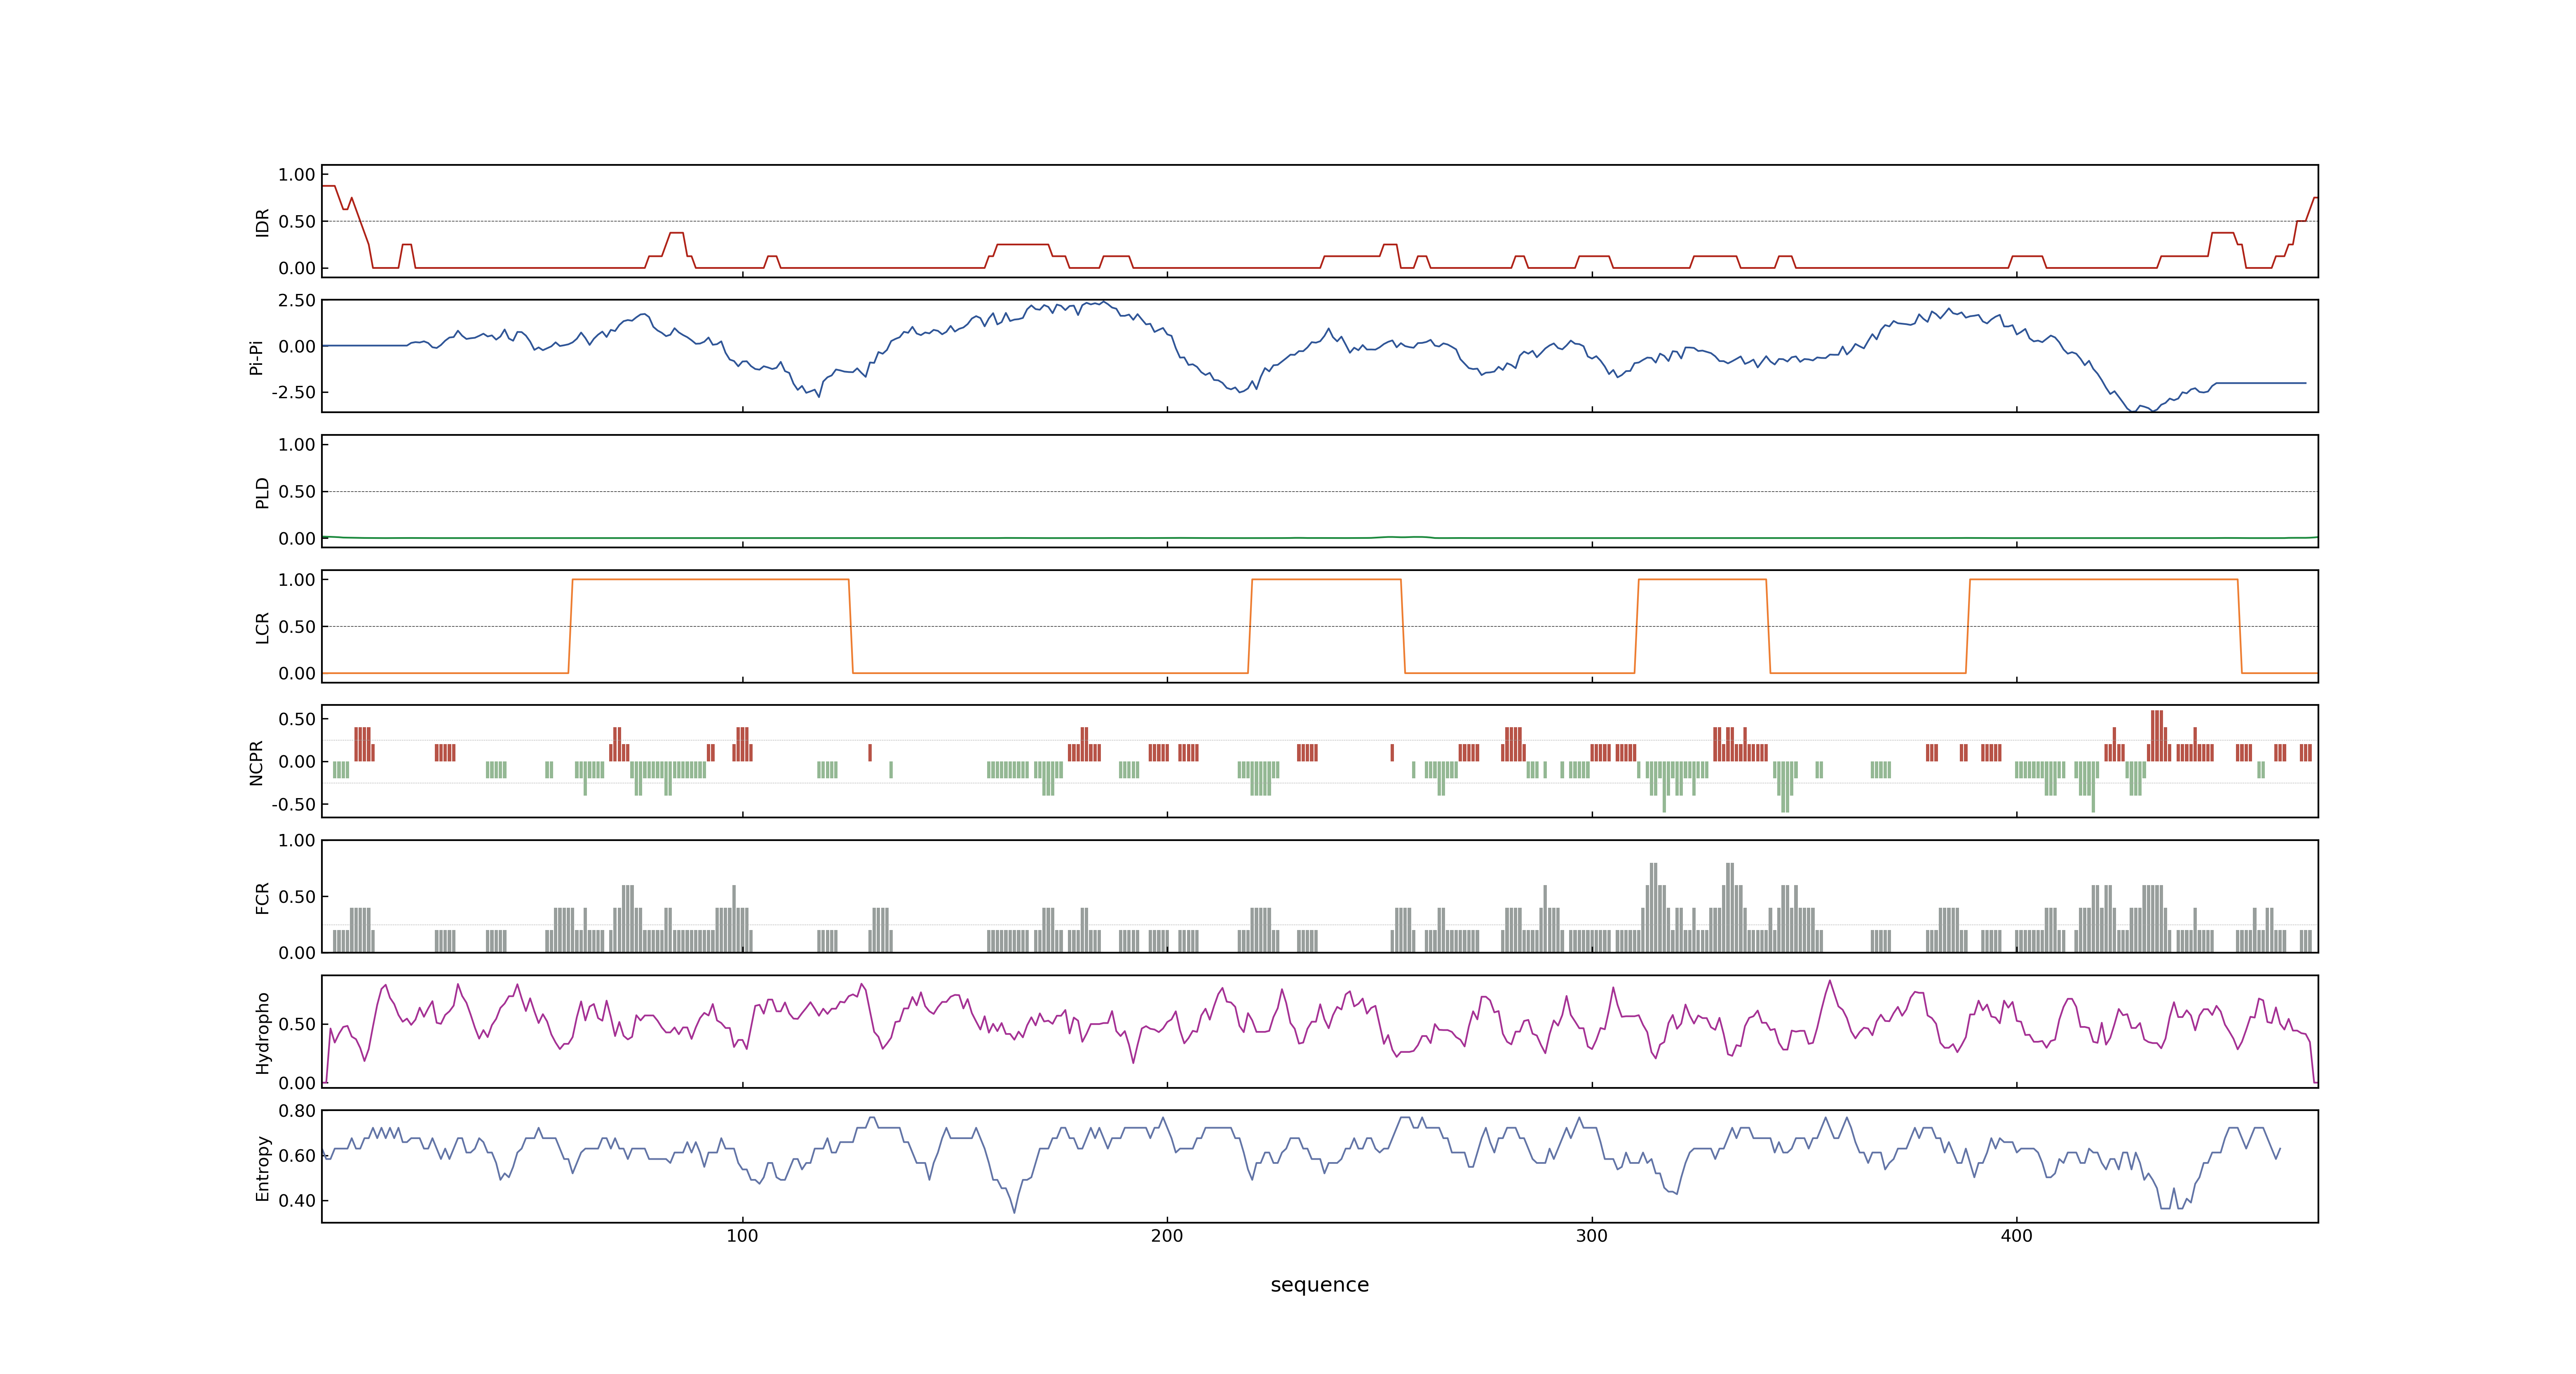Click the x-axis tick label 300
2576x1374 pixels.
pyautogui.click(x=1592, y=1236)
